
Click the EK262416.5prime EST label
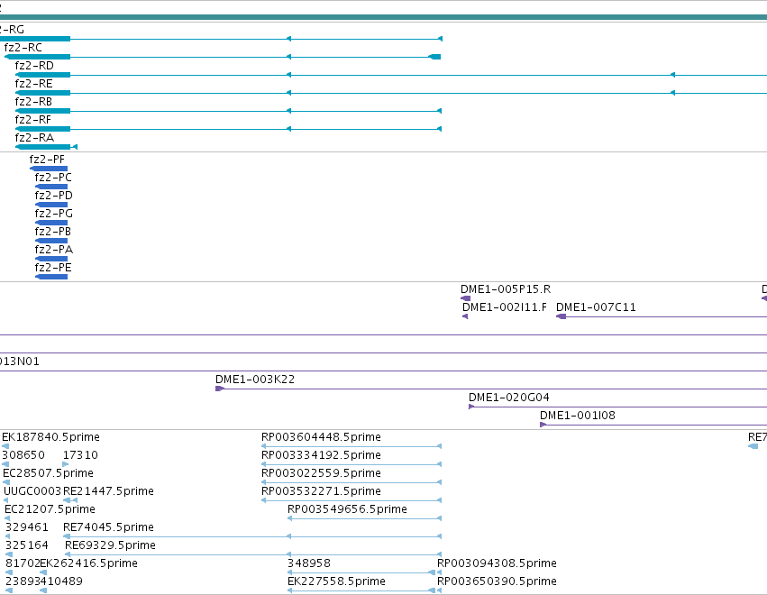click(89, 564)
